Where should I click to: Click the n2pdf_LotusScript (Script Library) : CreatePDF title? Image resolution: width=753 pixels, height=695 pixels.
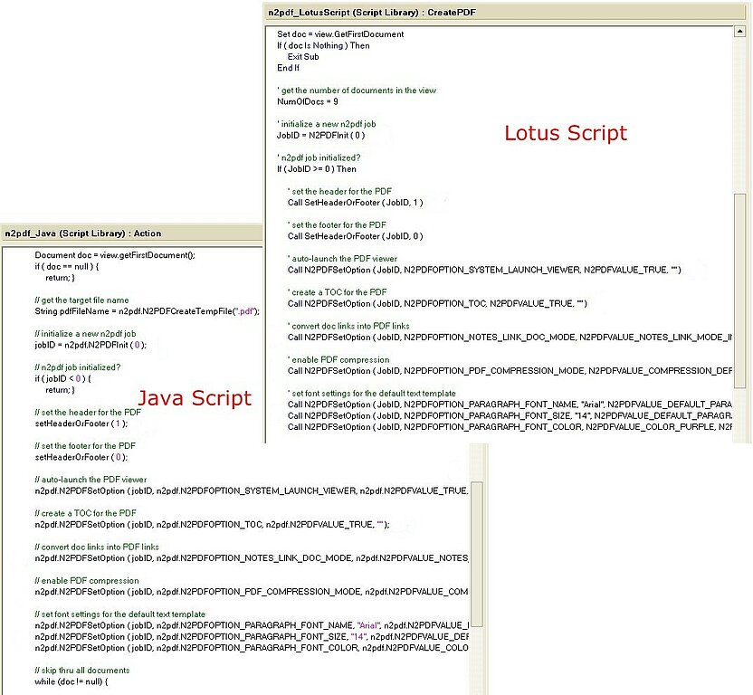pyautogui.click(x=372, y=13)
